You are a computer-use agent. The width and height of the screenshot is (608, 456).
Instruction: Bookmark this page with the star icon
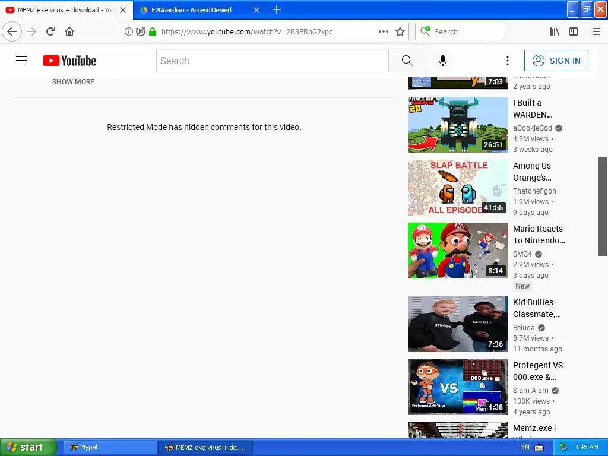400,31
